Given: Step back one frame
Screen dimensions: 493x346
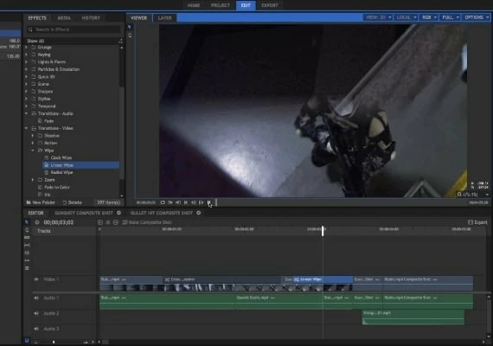Looking at the screenshot, I should click(194, 202).
